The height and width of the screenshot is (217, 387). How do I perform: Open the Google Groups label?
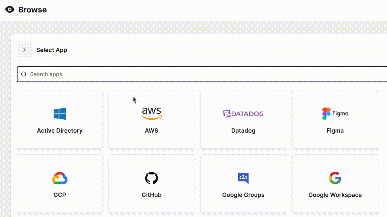[x=243, y=195]
